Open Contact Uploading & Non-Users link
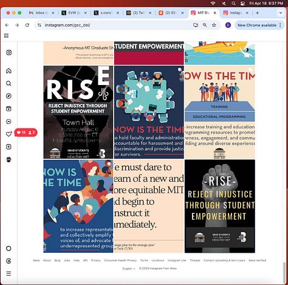The width and height of the screenshot is (288, 285). pos(224,261)
